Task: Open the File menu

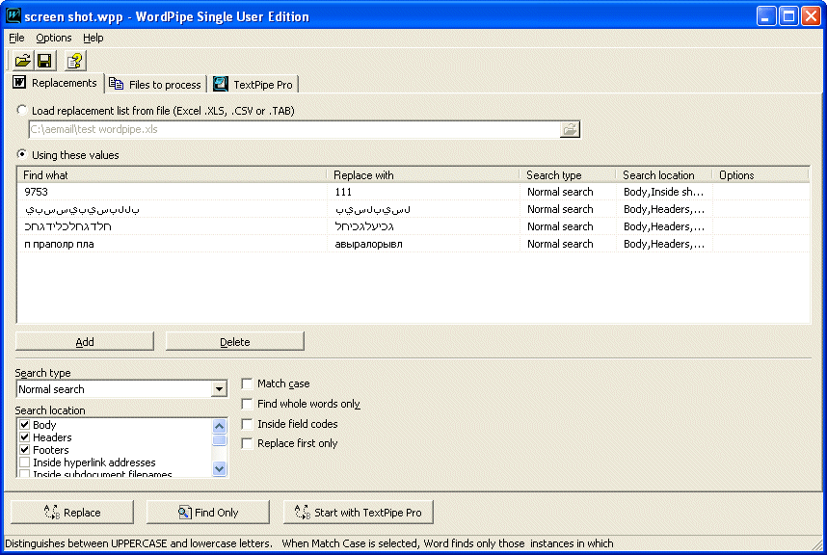Action: coord(16,38)
